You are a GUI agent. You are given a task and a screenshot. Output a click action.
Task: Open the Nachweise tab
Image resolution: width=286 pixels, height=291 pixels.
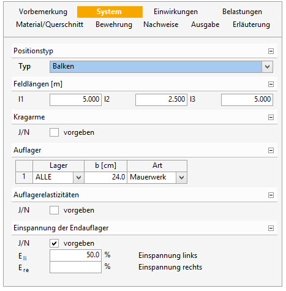[161, 25]
